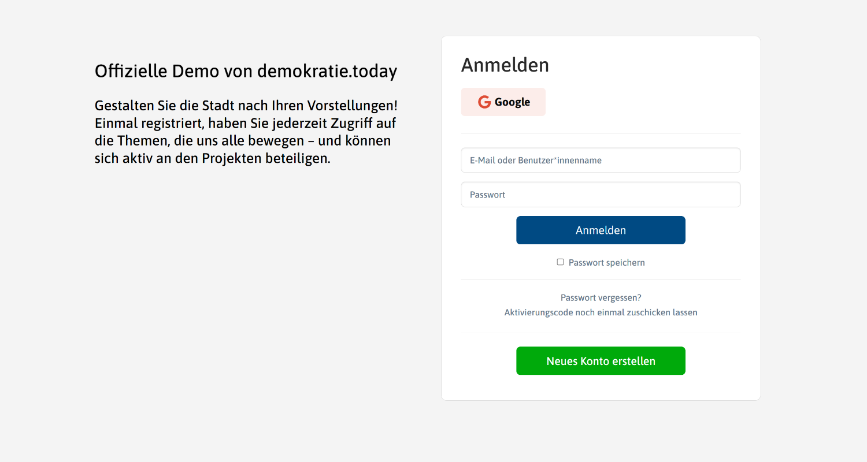The image size is (867, 462).
Task: Click the line die Themen, die uns alle bewegen
Action: 243,141
